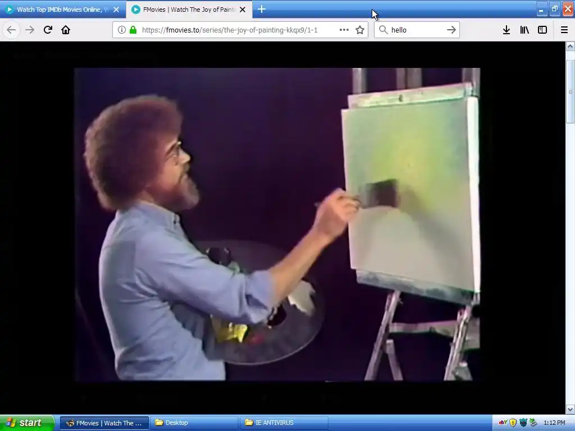Click the vertical scrollbar thumb
This screenshot has width=575, height=431.
click(x=571, y=91)
